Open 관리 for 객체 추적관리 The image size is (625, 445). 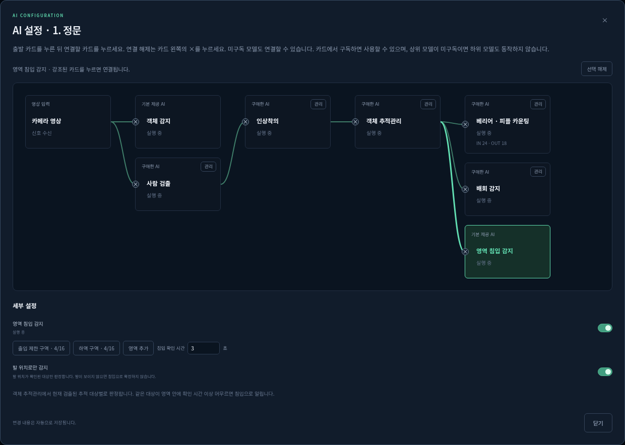428,104
